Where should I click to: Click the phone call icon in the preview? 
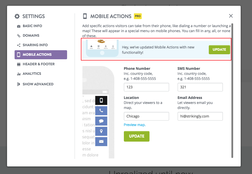tap(101, 110)
